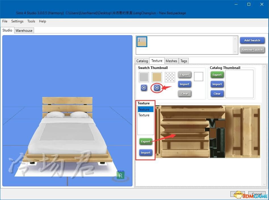
Task: Open the Catalog tab
Action: 142,61
